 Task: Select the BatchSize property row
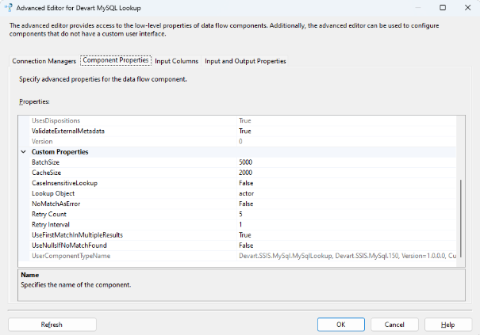[48, 162]
